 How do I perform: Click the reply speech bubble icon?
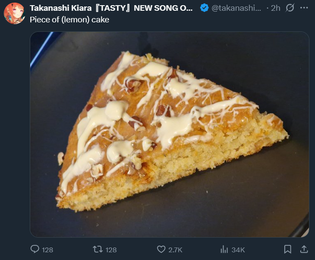pyautogui.click(x=35, y=249)
